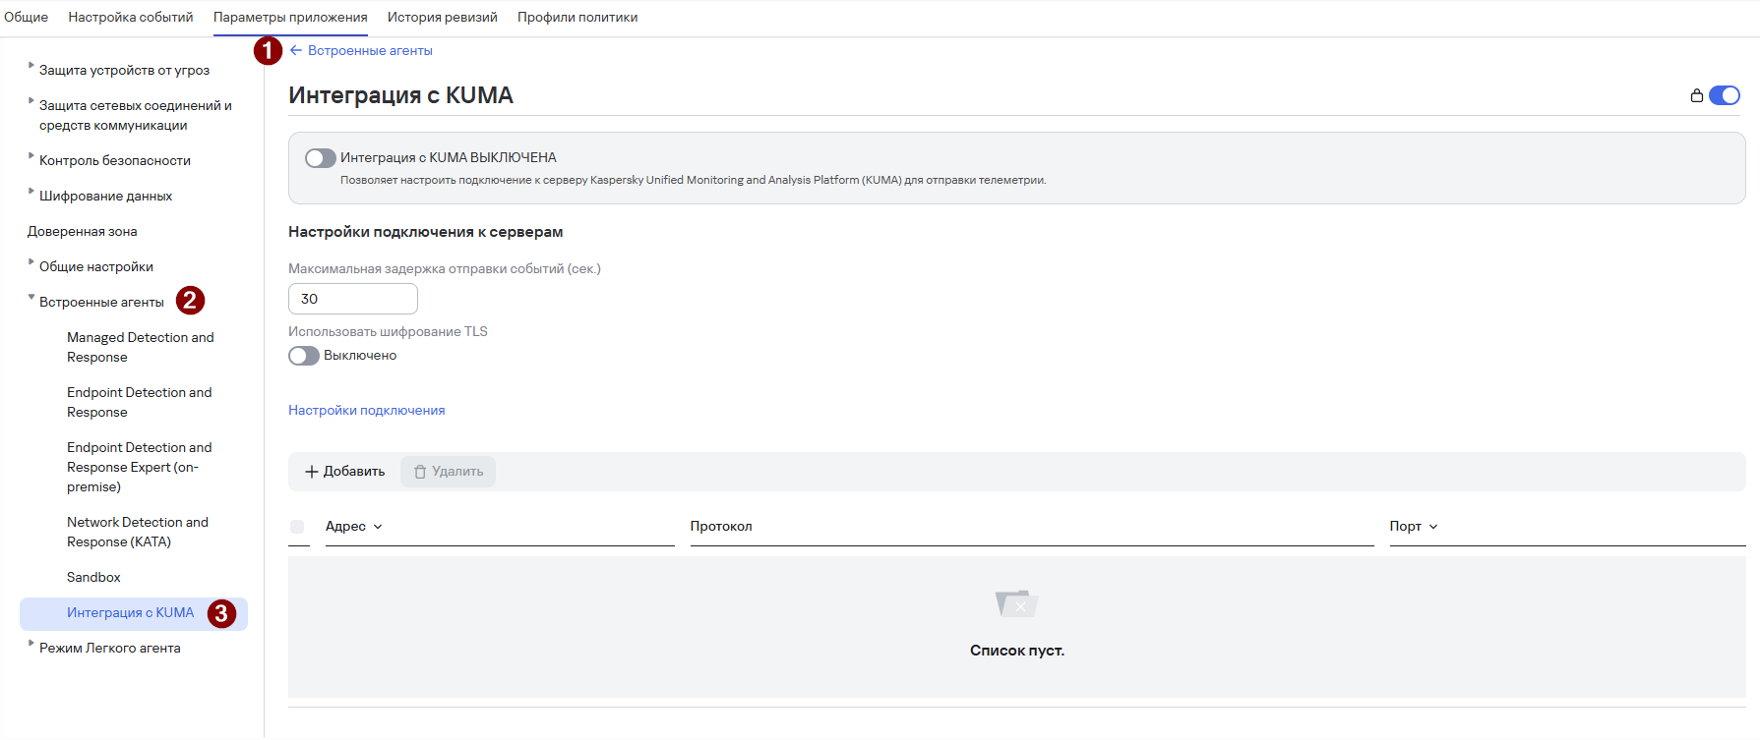This screenshot has height=740, width=1760.
Task: Click the empty list folder icon
Action: point(1016,603)
